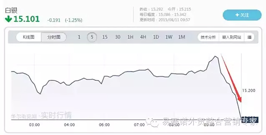Choose the circled 5 minute interval
This screenshot has height=135, width=266.
(x=92, y=37)
